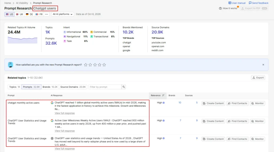This screenshot has width=274, height=152.
Task: View full response for monthly active users
Action: click(65, 113)
